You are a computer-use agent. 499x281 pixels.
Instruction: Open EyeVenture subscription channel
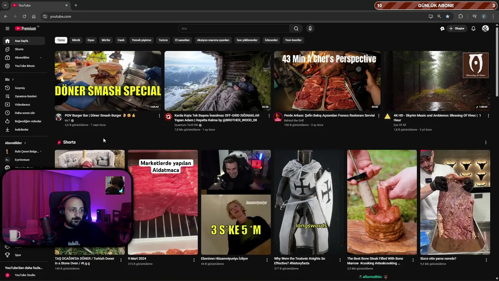coord(24,160)
